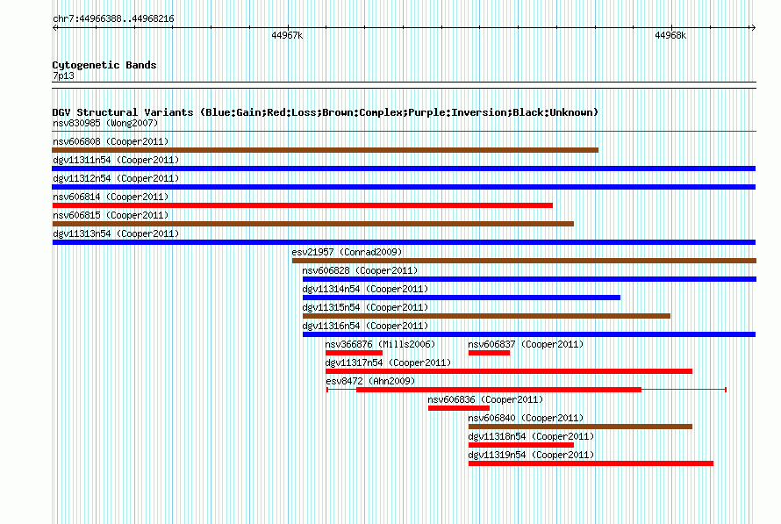Open nsv606815 (Cooper2011) variant label
781x524 pixels.
pos(111,215)
